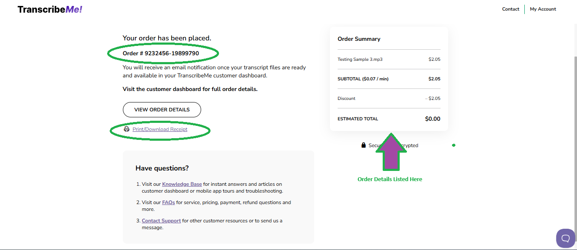Click the Discount line in Order Summary
577x250 pixels.
[x=347, y=98]
